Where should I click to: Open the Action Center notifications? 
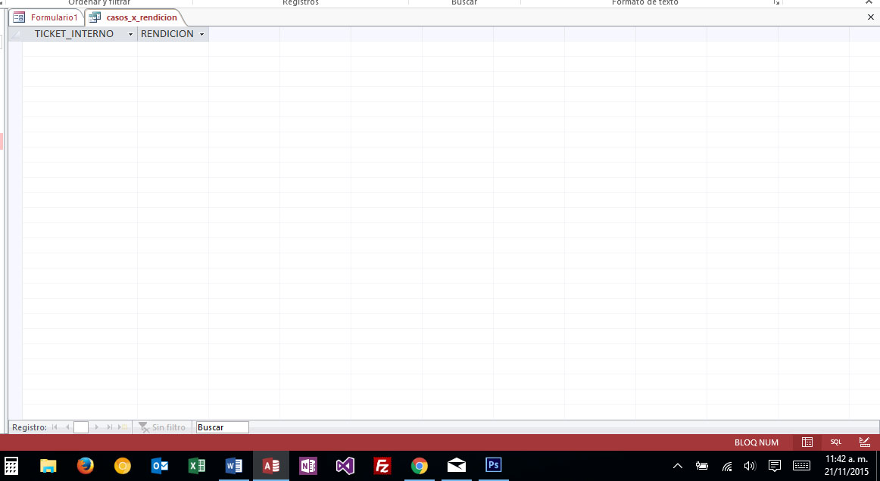[775, 466]
